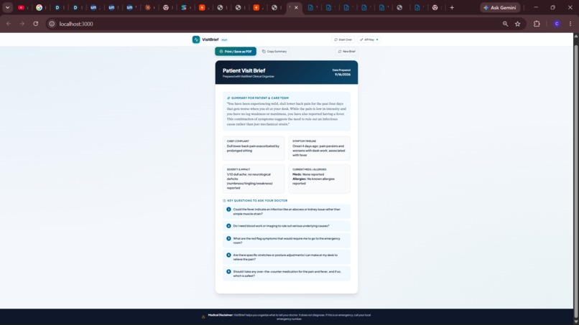Screen dimensions: 579x325
Task: Click the Copy Summary button
Action: click(274, 51)
